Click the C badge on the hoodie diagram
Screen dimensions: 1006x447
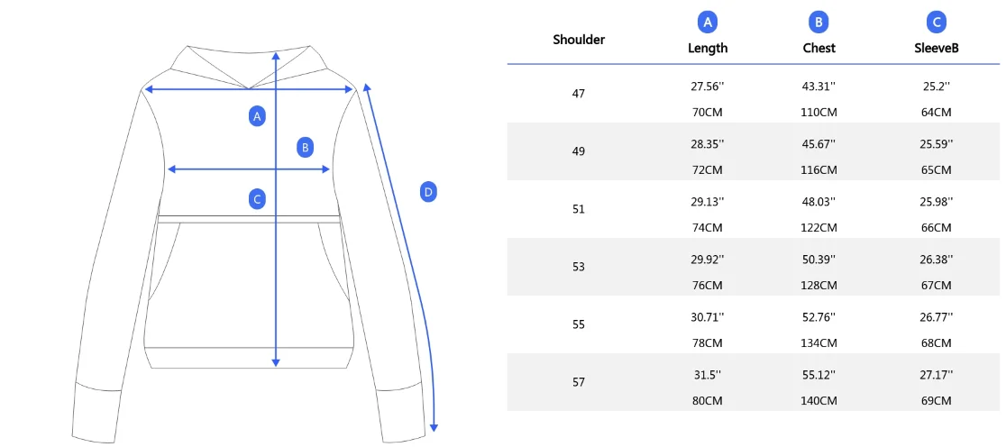(257, 199)
